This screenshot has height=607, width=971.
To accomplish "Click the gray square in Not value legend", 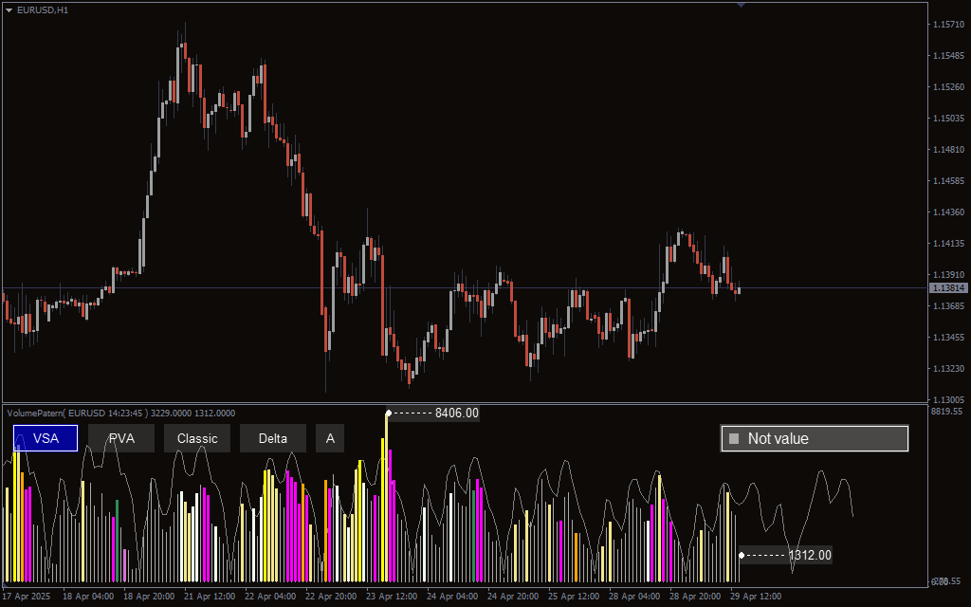I will point(733,438).
